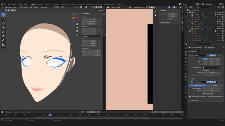Toggle Head collection eye visibility

tap(220, 13)
